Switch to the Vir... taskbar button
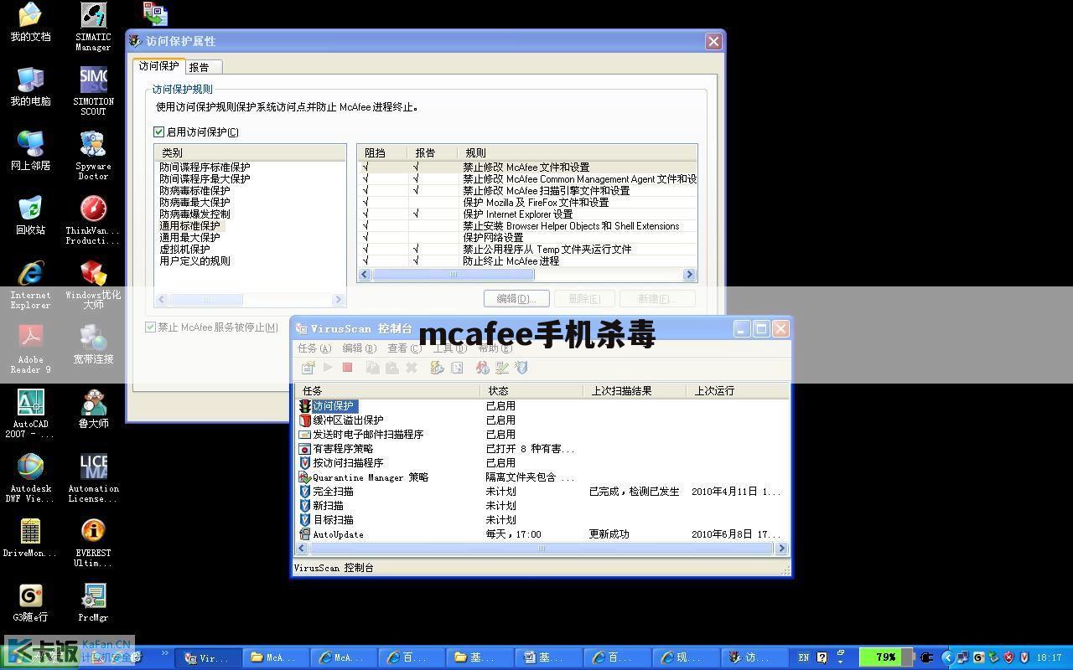 (x=207, y=657)
